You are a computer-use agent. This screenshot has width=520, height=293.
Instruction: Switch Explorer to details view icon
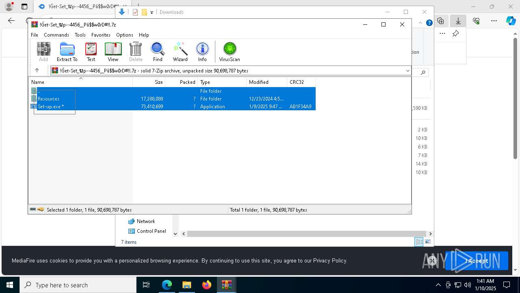[x=419, y=242]
